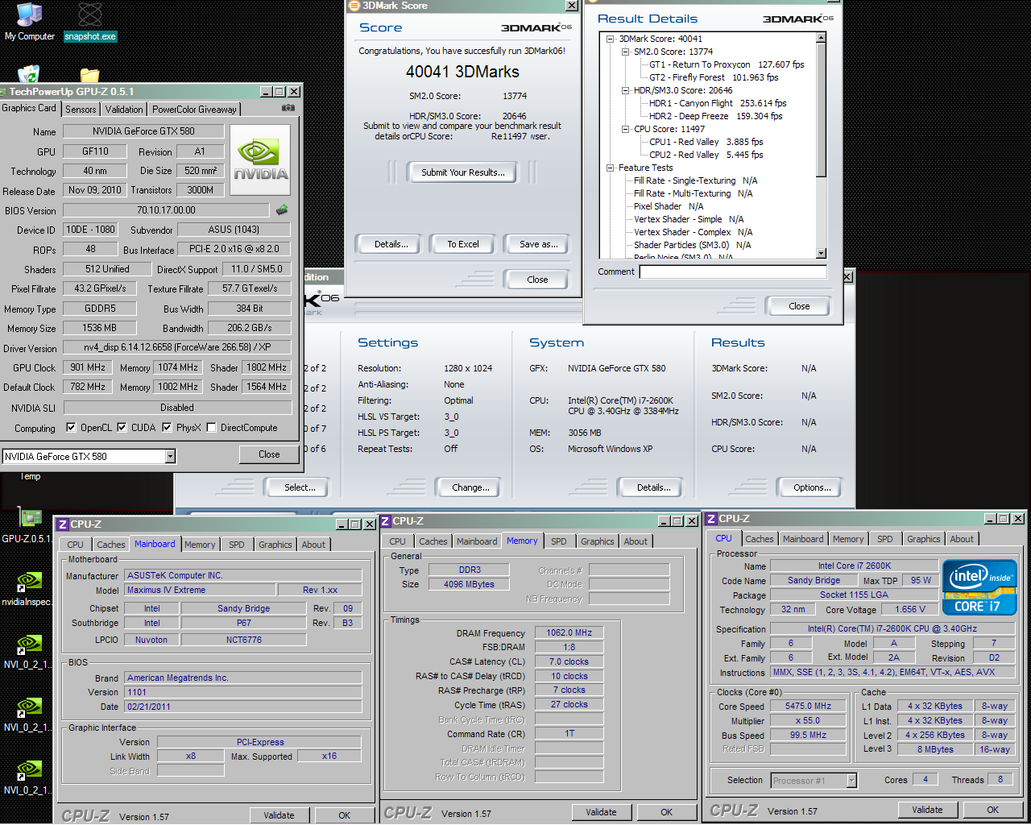The height and width of the screenshot is (825, 1031).
Task: Open Details in the 3DMark Score window
Action: (x=391, y=244)
